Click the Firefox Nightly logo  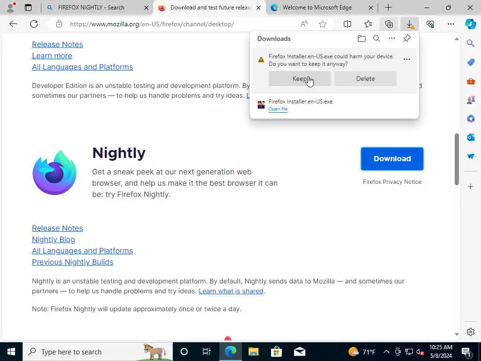(54, 173)
